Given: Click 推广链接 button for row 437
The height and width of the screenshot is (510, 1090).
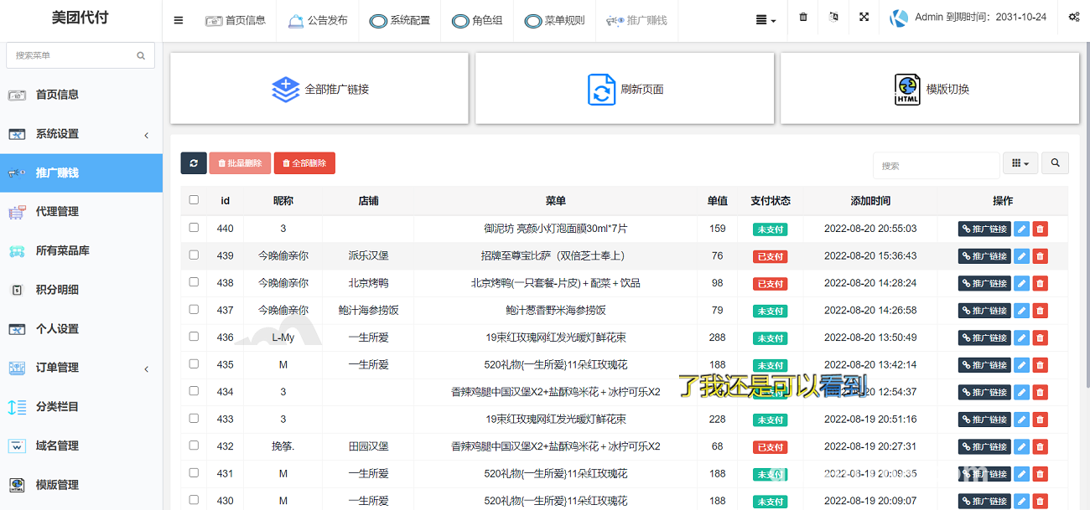Looking at the screenshot, I should [984, 311].
